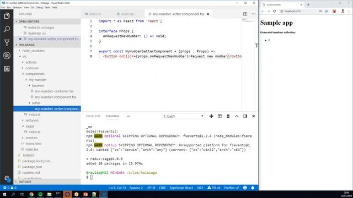
Task: Click TypeScript version 3.0.1 in status bar
Action: coord(200,188)
